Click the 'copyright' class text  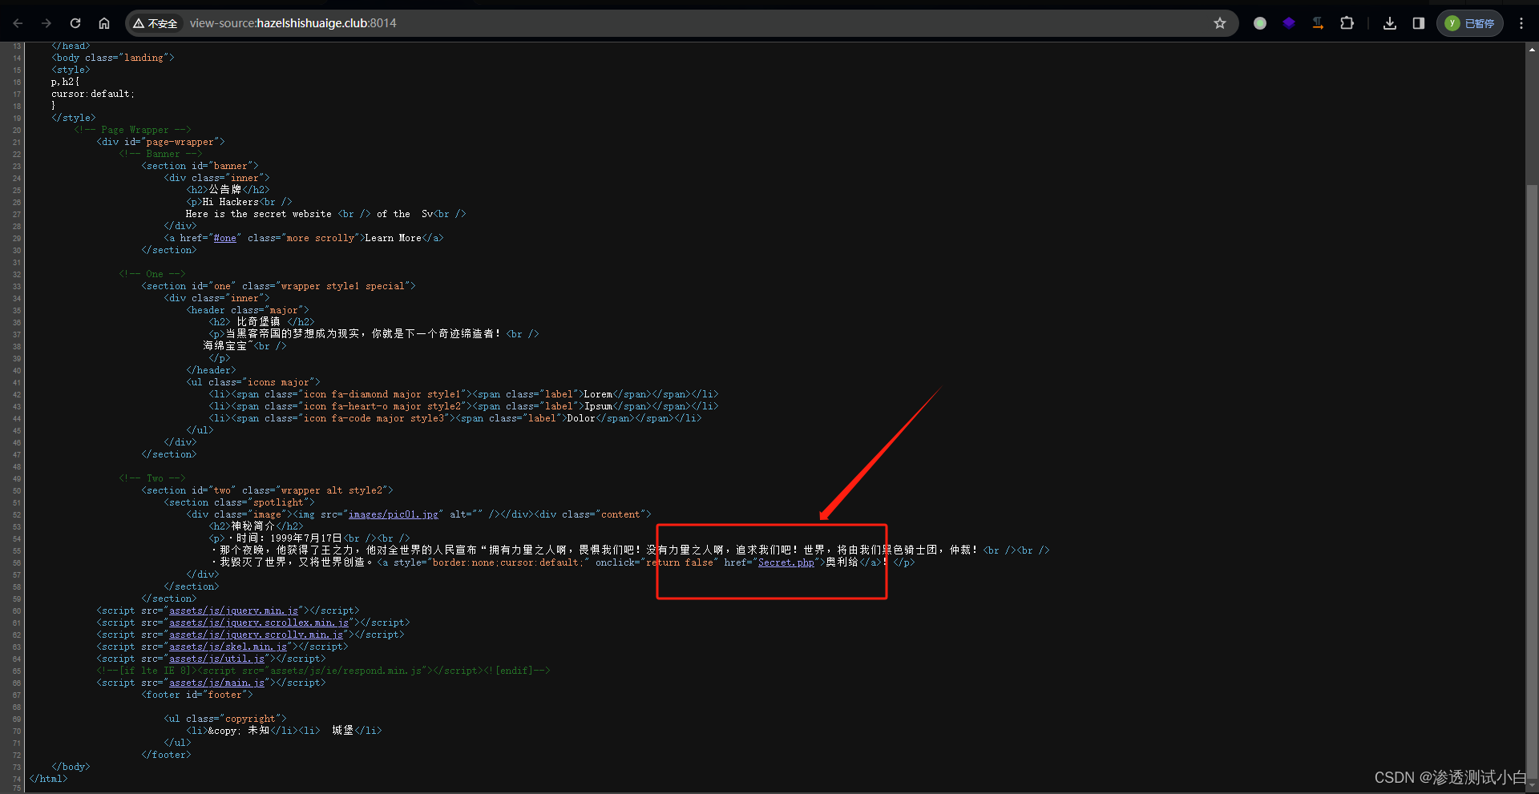coord(250,719)
